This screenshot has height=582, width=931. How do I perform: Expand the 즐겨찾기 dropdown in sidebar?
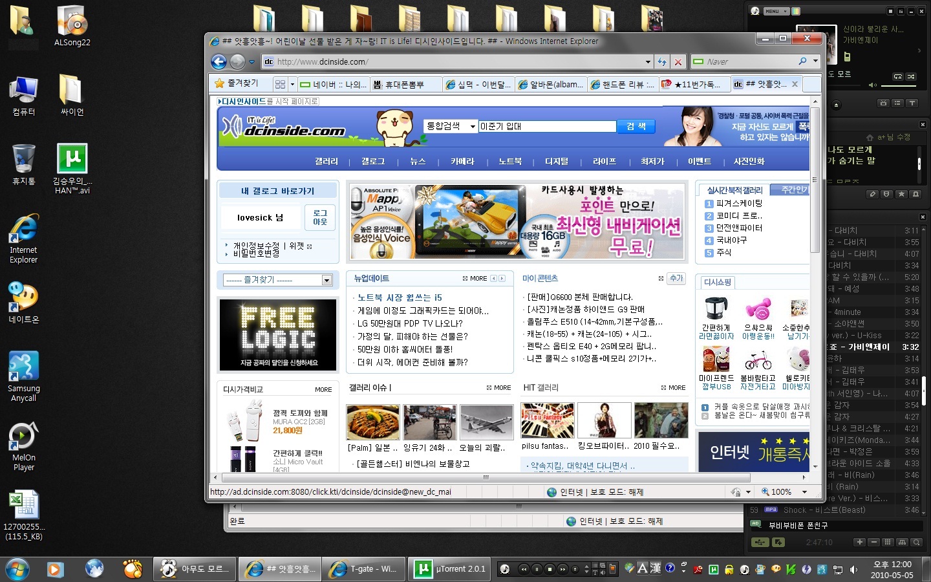[x=326, y=280]
